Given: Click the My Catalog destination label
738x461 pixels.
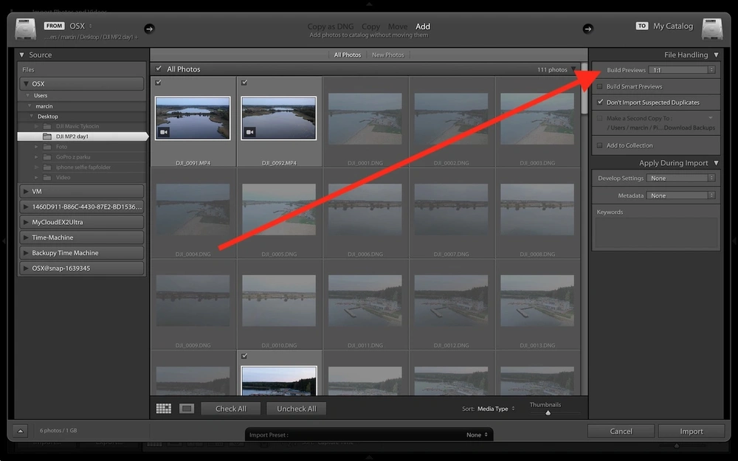Looking at the screenshot, I should 672,26.
